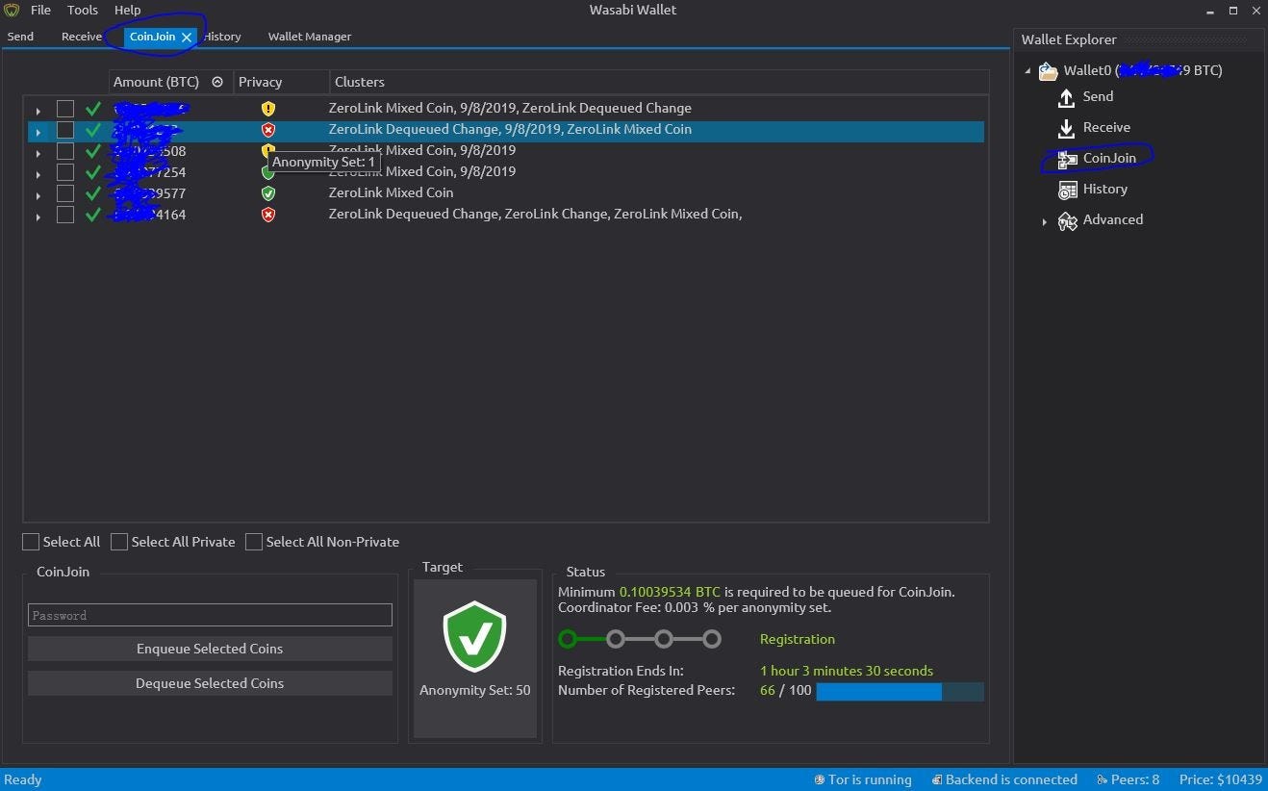Expand the highlighted coin row details arrow
1268x791 pixels.
pyautogui.click(x=38, y=131)
